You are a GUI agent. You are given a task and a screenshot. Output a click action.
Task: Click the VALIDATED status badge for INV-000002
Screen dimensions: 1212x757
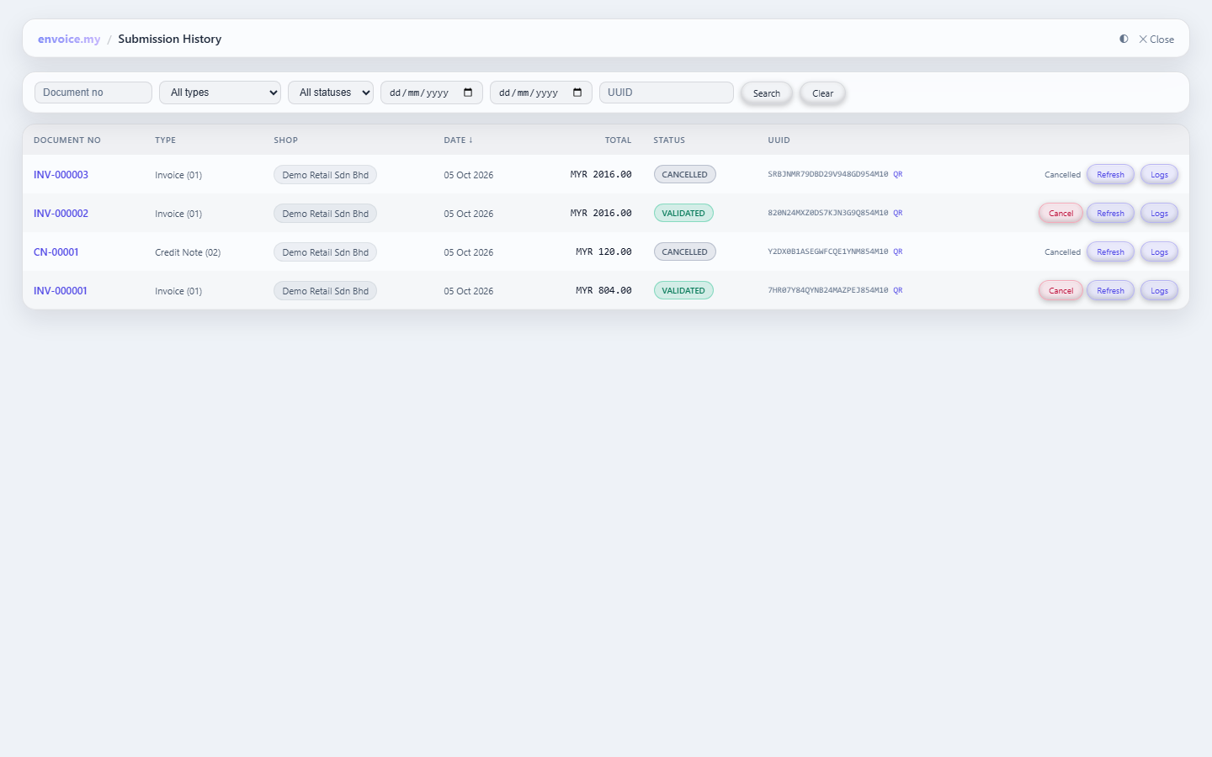pos(683,214)
